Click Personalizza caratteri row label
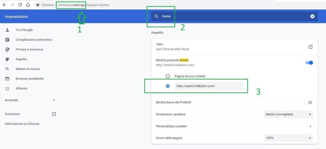The height and width of the screenshot is (149, 326). pyautogui.click(x=171, y=126)
